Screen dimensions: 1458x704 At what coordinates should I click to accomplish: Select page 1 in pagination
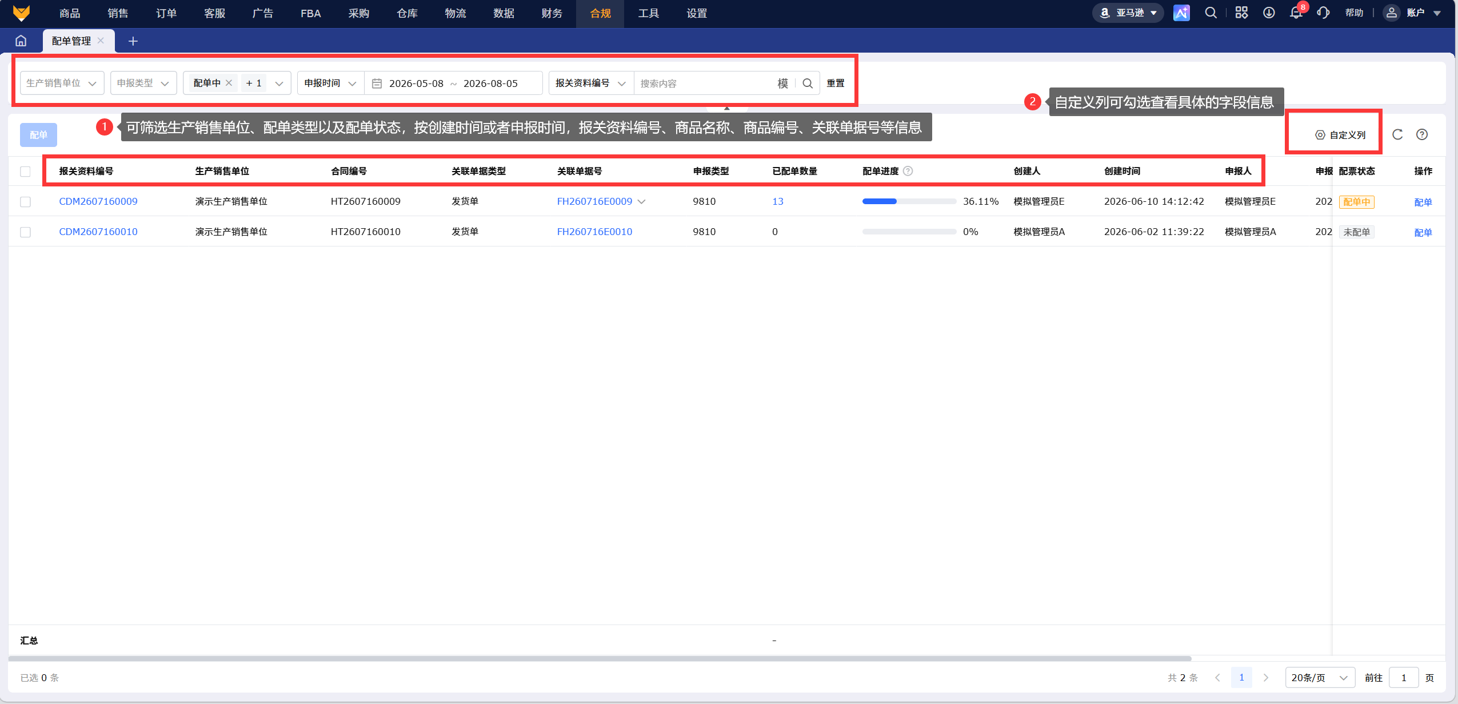pyautogui.click(x=1241, y=678)
